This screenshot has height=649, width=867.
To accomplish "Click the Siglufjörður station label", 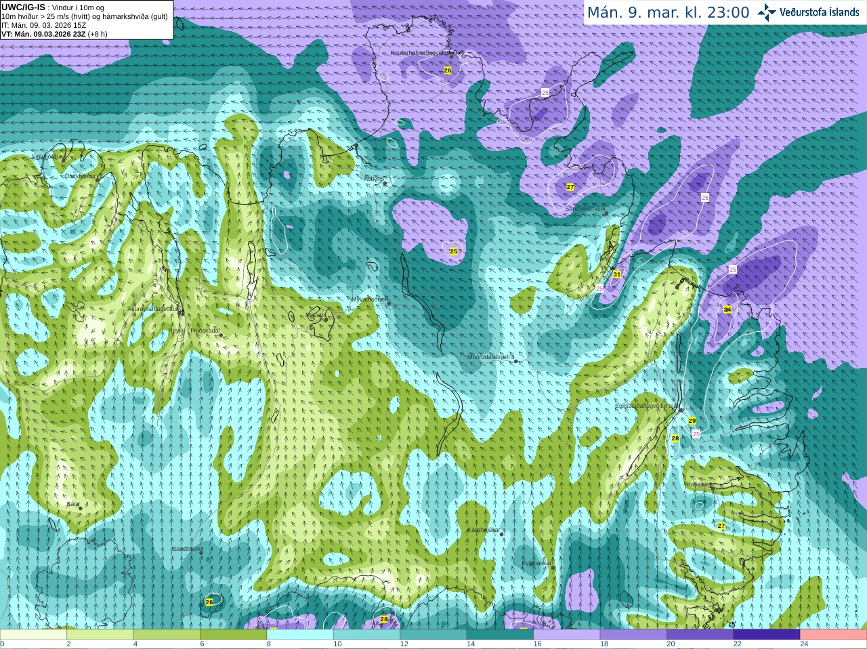I will [x=46, y=156].
